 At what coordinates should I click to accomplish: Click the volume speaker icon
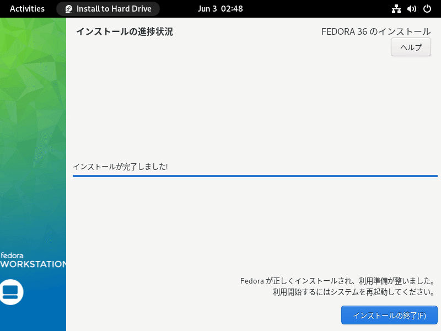coord(411,9)
